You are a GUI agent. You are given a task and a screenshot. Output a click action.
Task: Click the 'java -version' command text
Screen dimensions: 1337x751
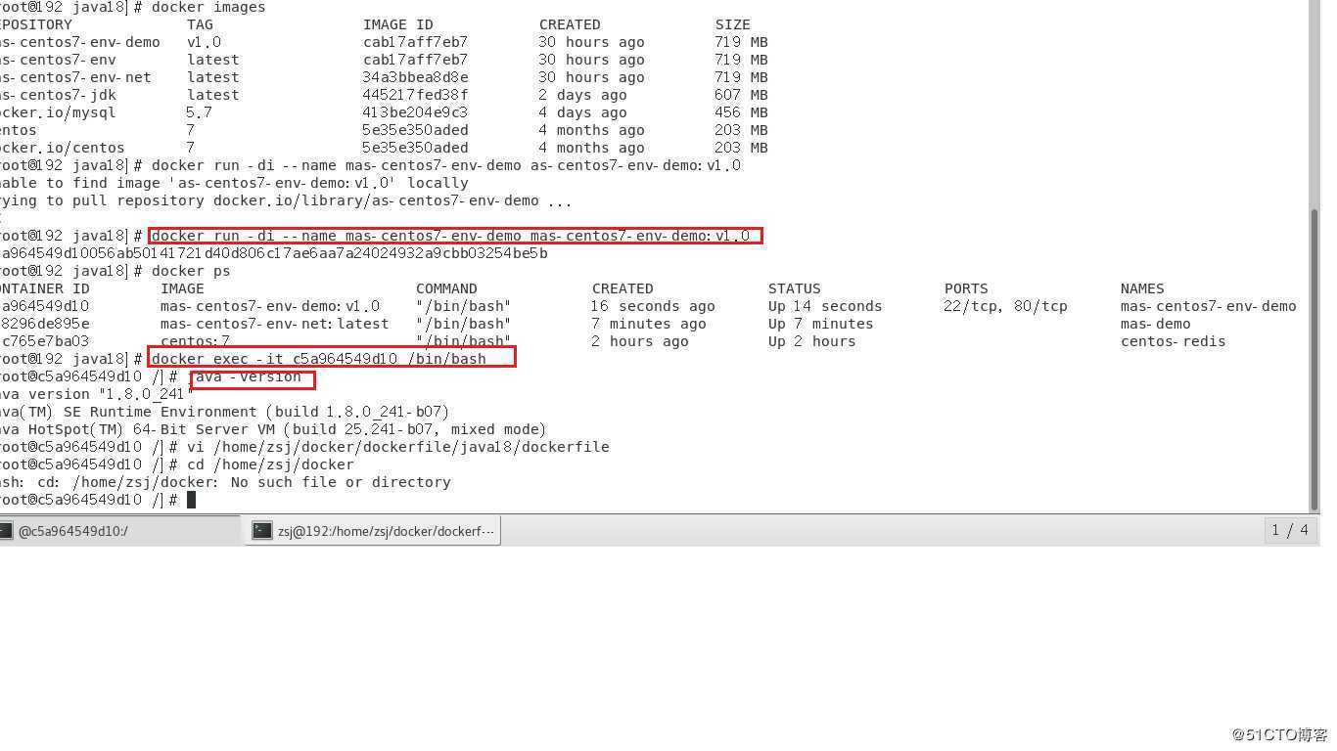245,376
